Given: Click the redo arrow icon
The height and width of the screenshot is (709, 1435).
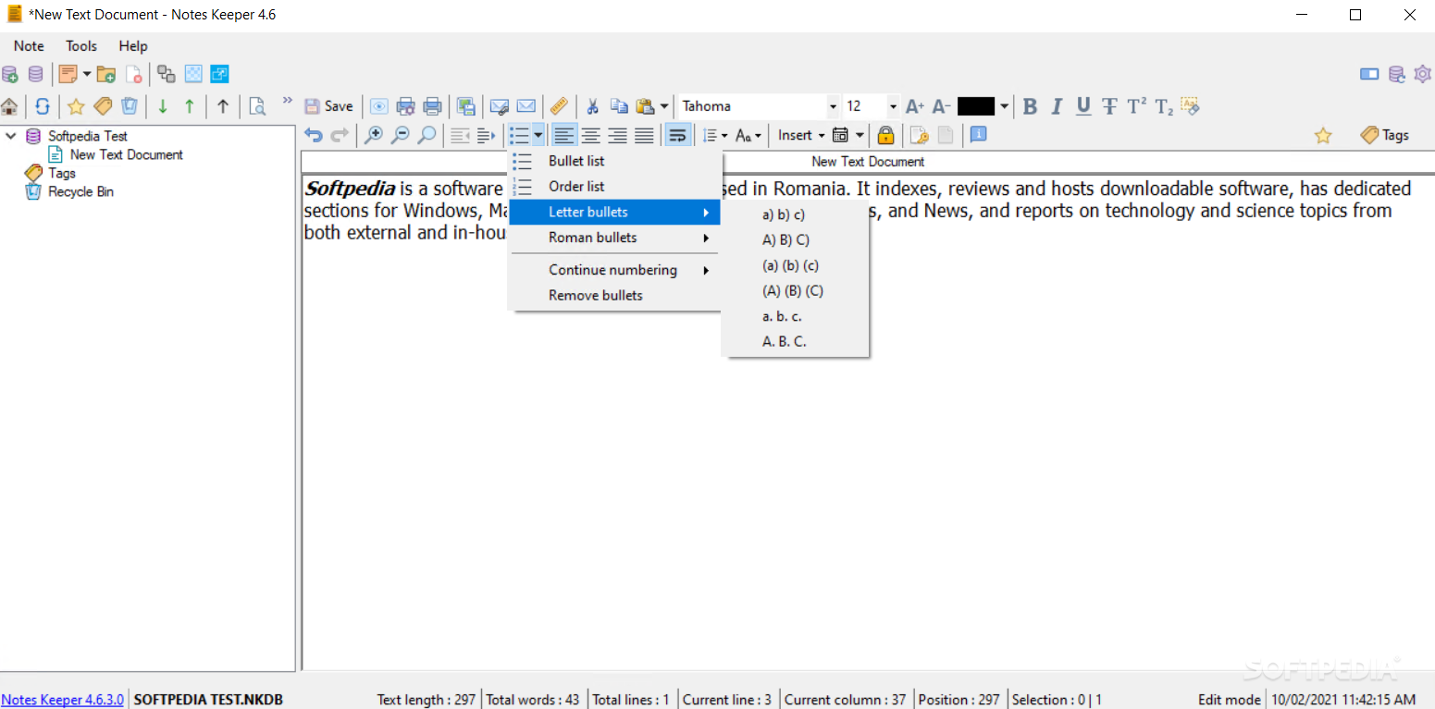Looking at the screenshot, I should point(340,135).
